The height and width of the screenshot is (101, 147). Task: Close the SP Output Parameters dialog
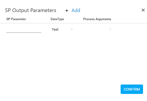coord(143,10)
